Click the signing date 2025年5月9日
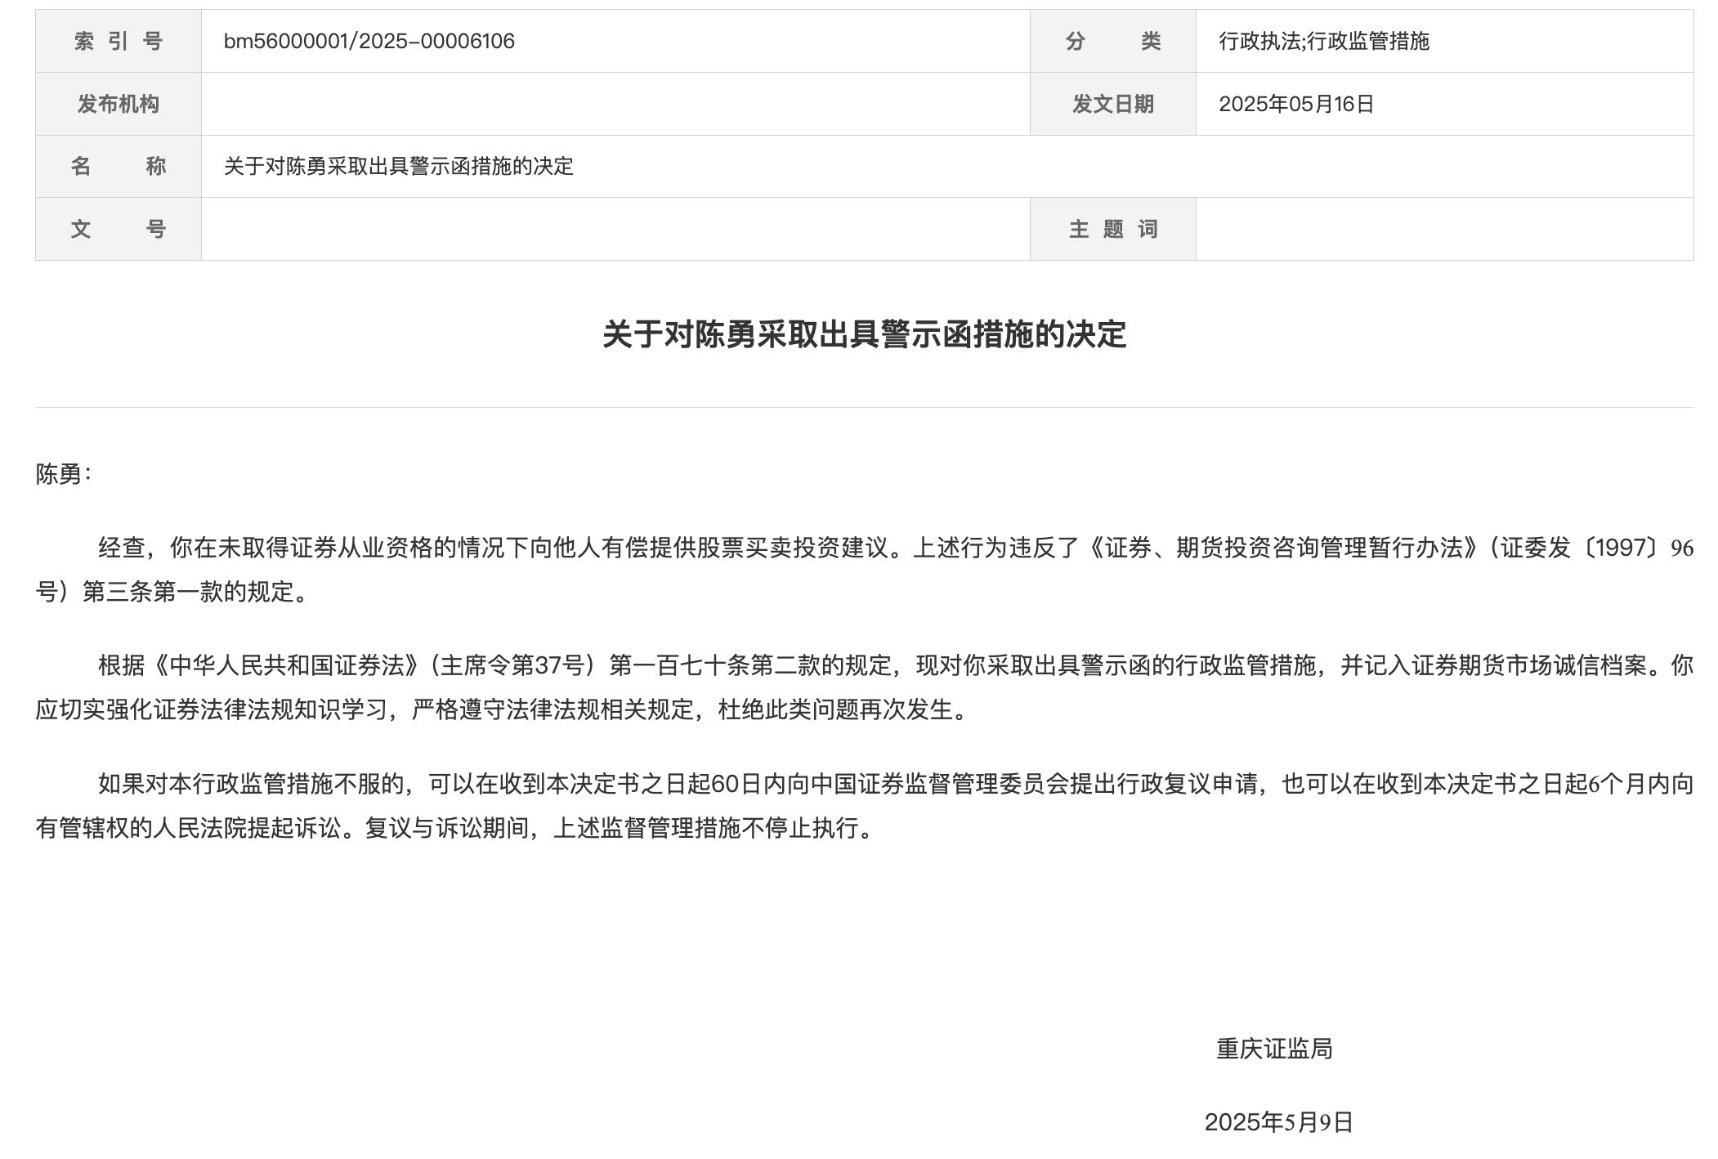The width and height of the screenshot is (1718, 1159). tap(1278, 1122)
